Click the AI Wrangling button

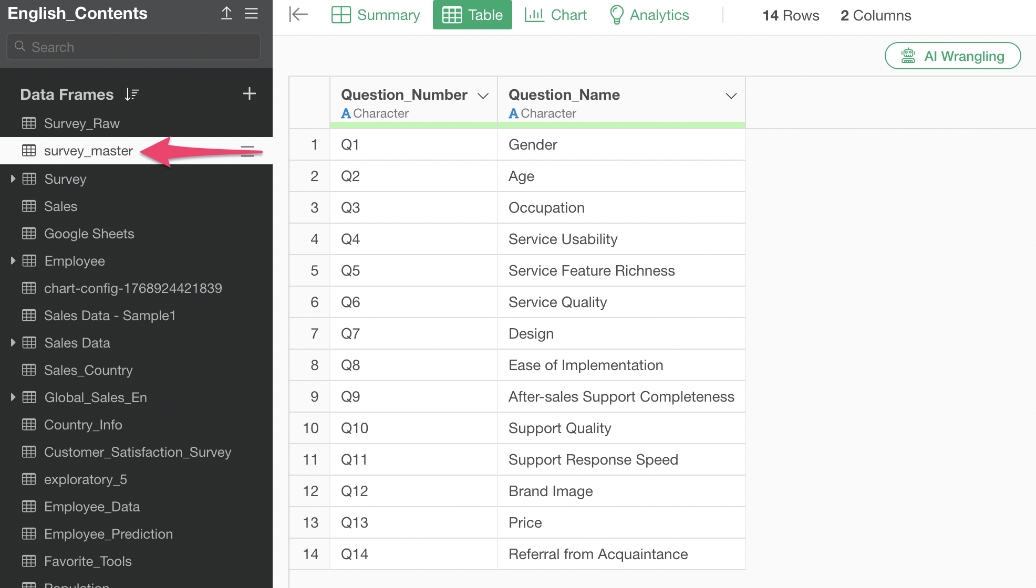pyautogui.click(x=952, y=56)
